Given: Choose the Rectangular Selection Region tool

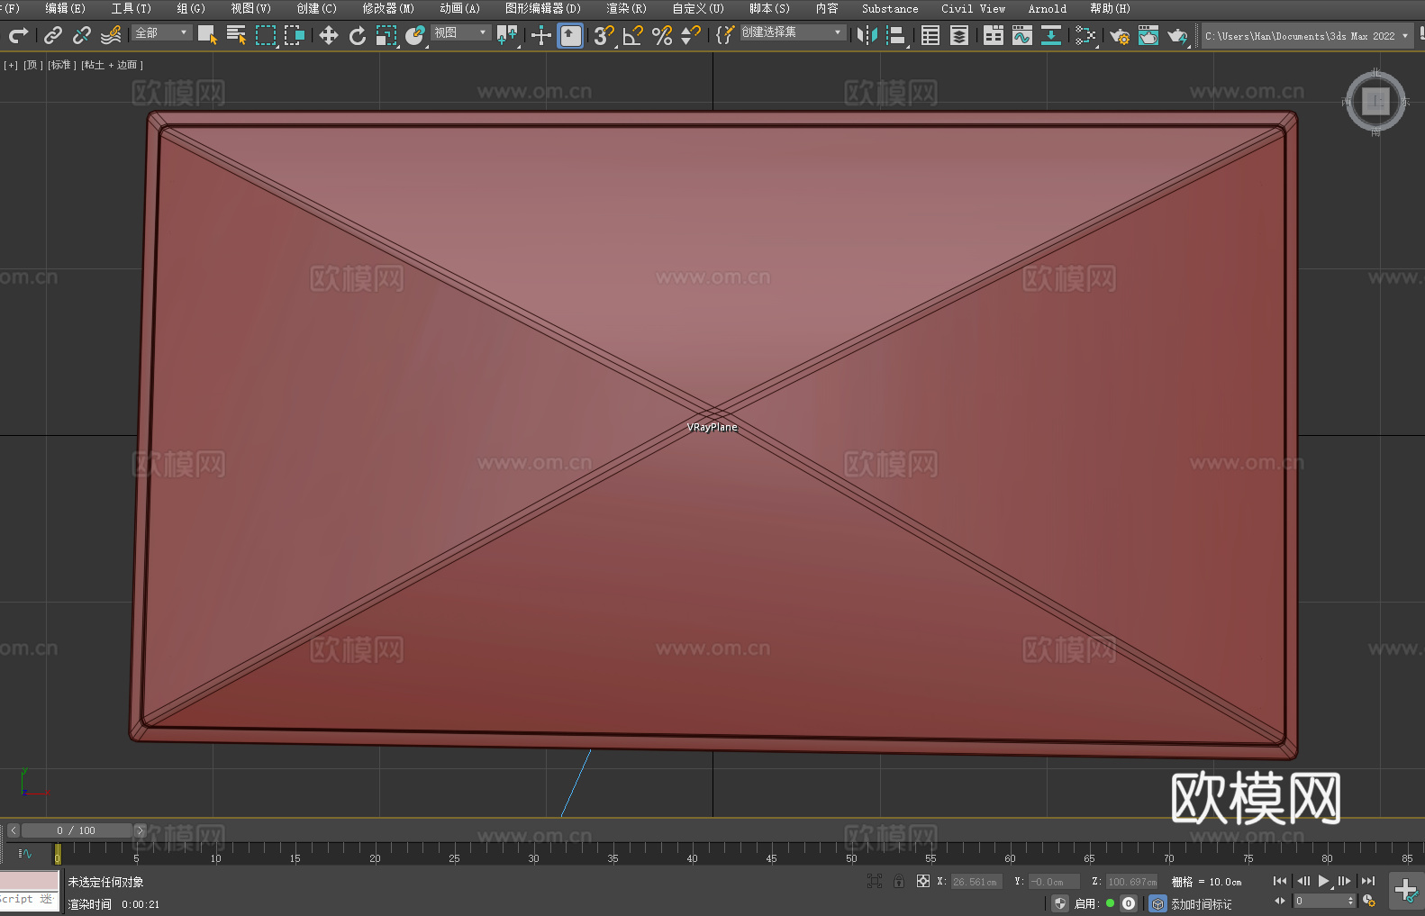Looking at the screenshot, I should click(x=266, y=35).
